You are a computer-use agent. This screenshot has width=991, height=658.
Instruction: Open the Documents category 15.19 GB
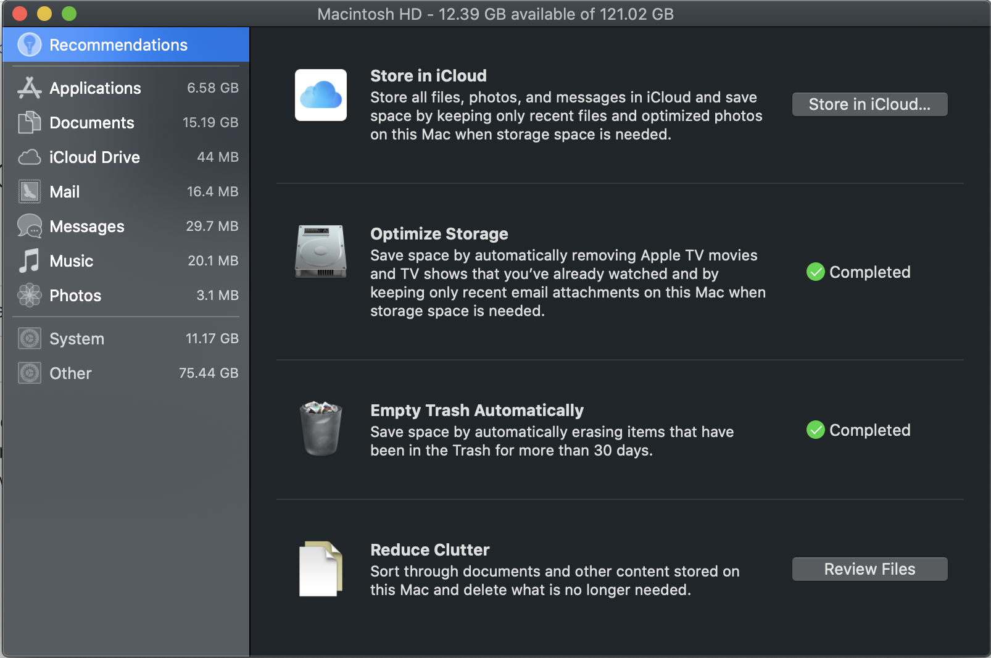[126, 123]
